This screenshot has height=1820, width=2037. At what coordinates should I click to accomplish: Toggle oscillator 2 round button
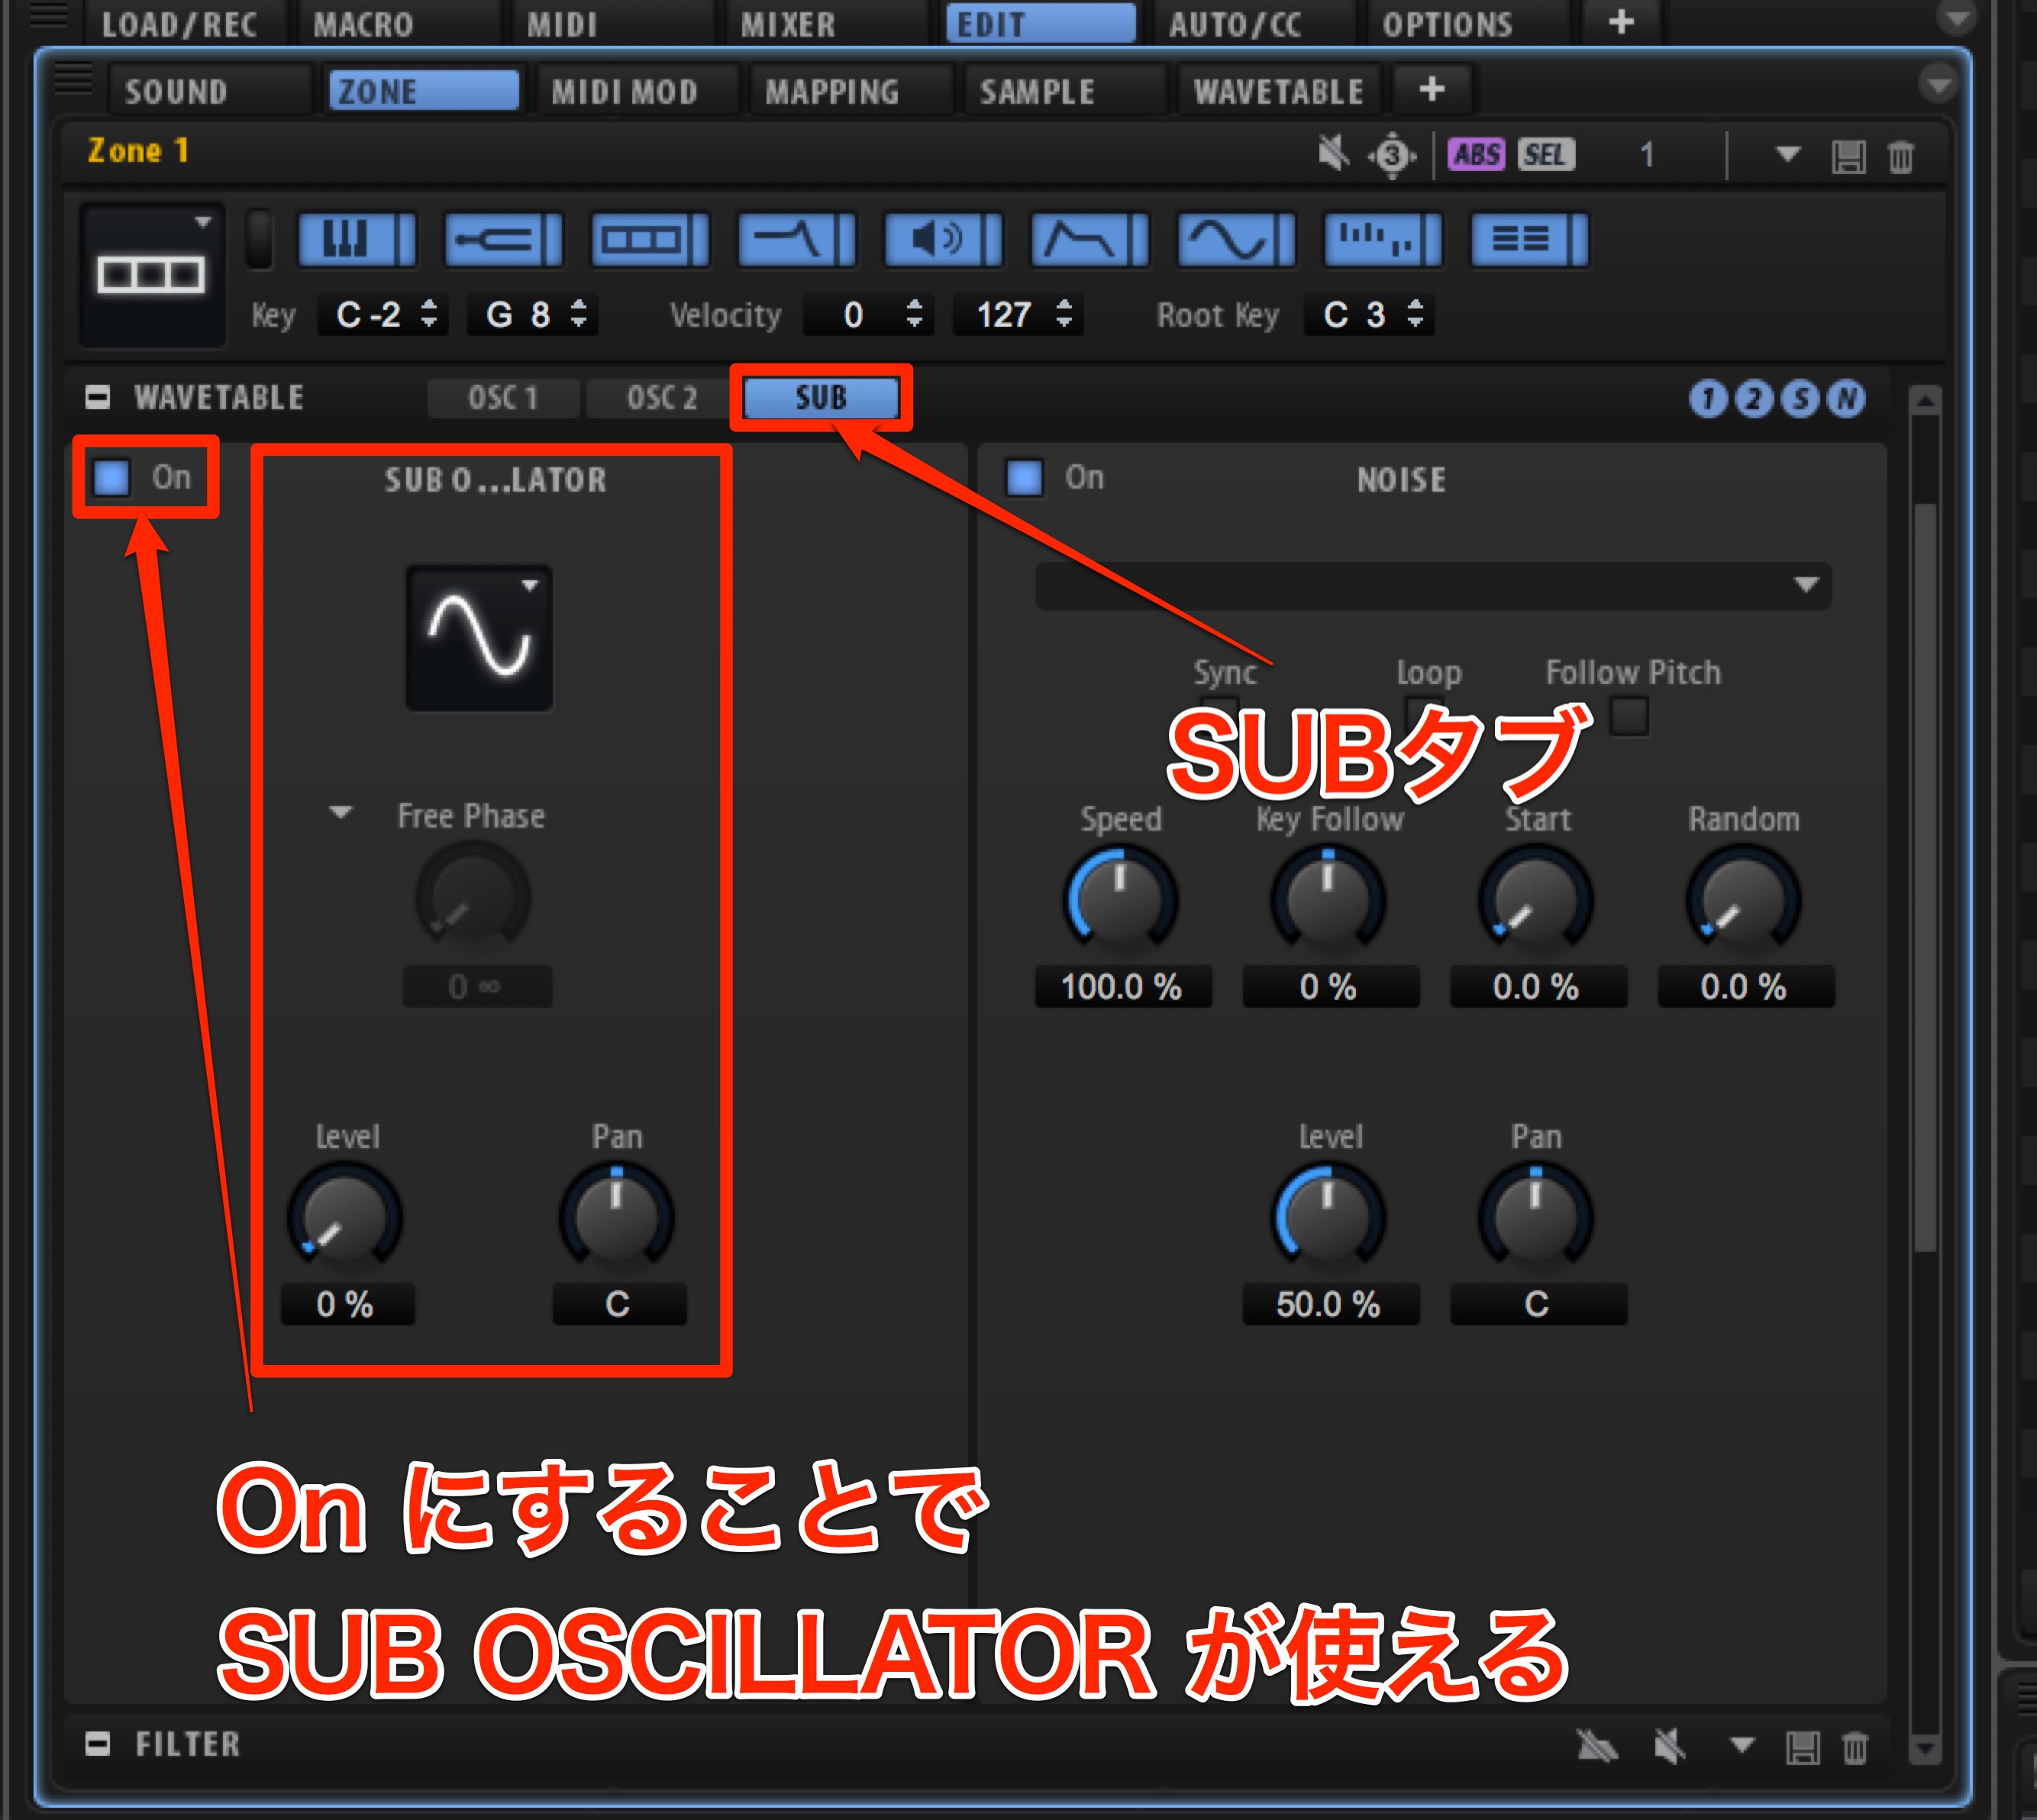pos(1754,399)
